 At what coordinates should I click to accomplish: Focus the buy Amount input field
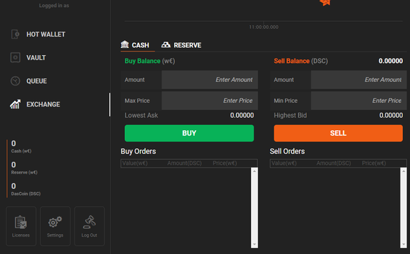pyautogui.click(x=209, y=80)
